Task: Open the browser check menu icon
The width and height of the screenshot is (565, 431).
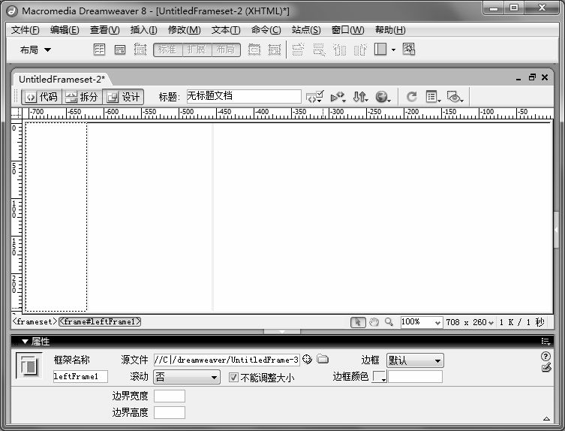Action: click(314, 97)
